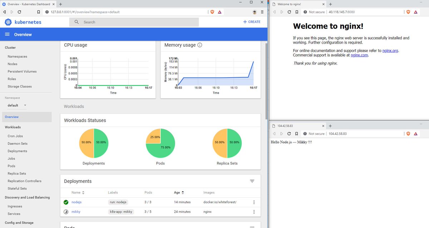Open actions menu for nodejs deployment
Image resolution: width=429 pixels, height=228 pixels.
254,202
